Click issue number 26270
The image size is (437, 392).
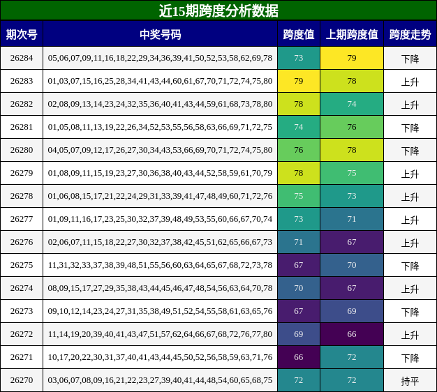22,380
